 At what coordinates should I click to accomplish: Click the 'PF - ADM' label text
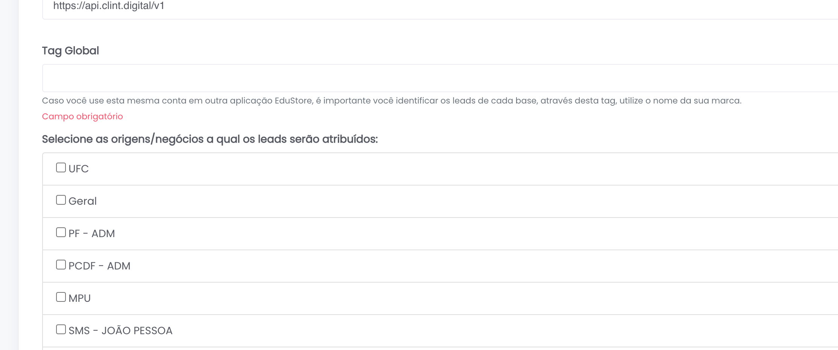[x=92, y=234]
